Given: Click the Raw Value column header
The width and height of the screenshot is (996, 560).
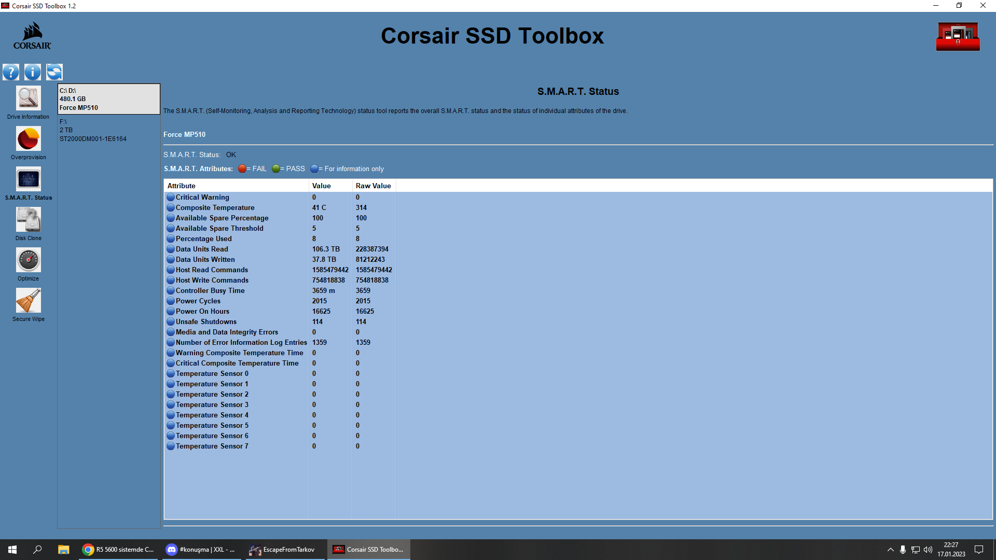Looking at the screenshot, I should 373,186.
